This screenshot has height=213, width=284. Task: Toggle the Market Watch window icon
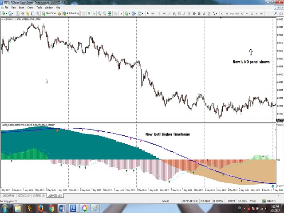click(18, 13)
